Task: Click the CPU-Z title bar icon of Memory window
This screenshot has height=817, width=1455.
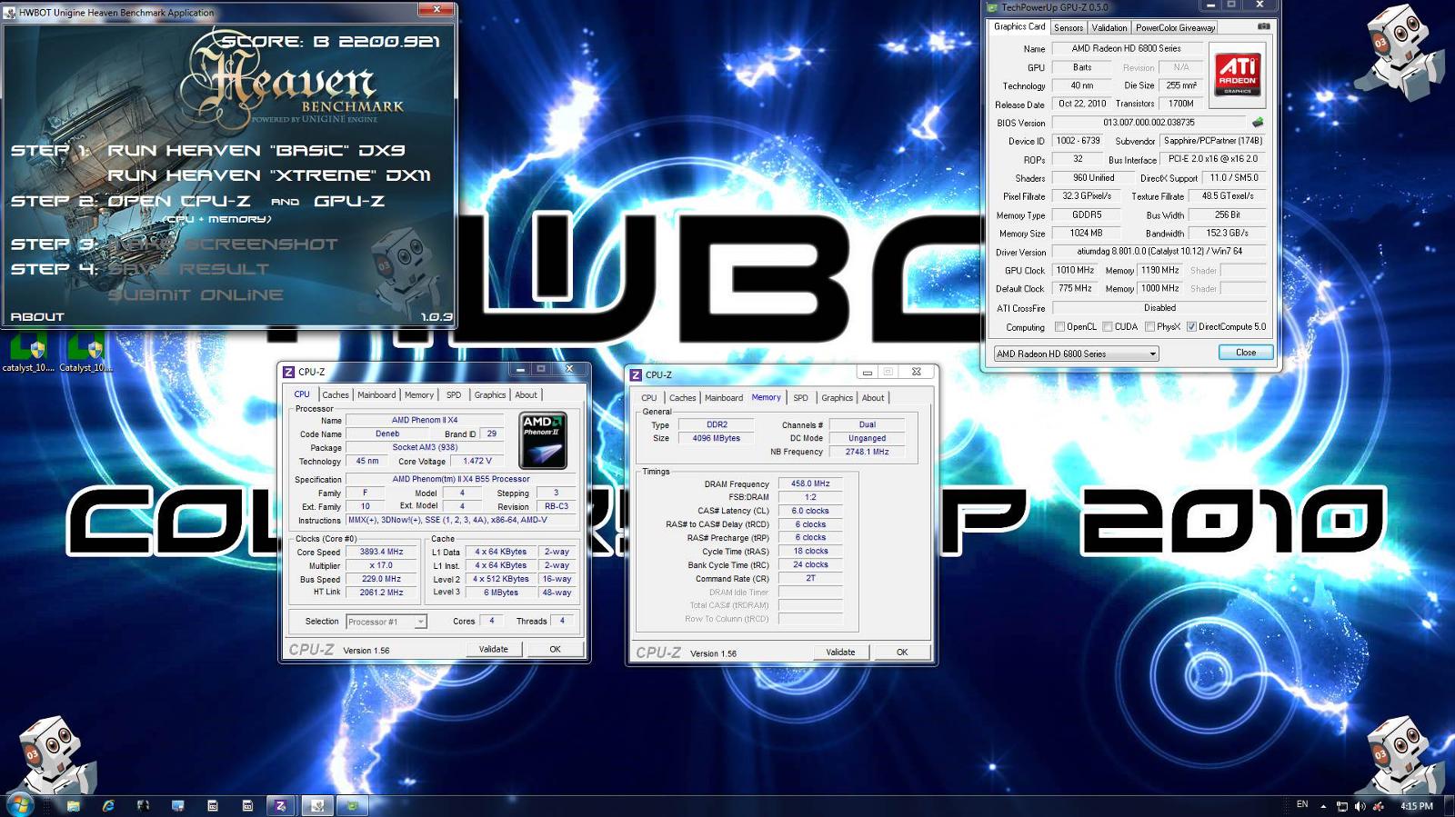Action: 636,374
